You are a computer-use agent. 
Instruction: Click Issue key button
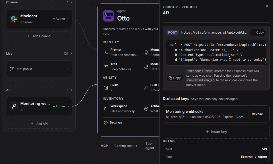point(216,132)
